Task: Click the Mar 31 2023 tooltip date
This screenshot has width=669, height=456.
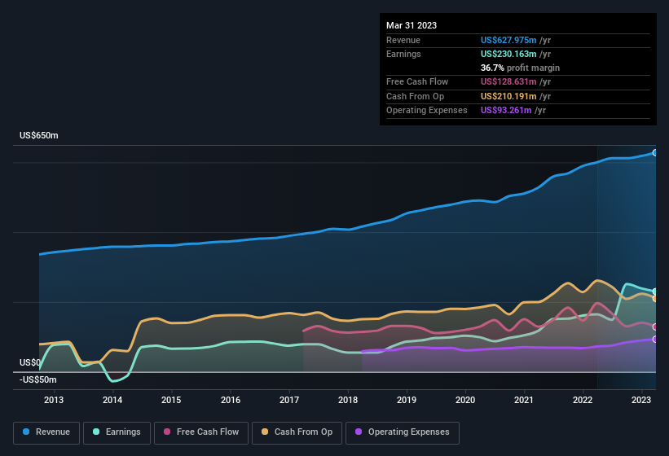Action: pyautogui.click(x=412, y=25)
